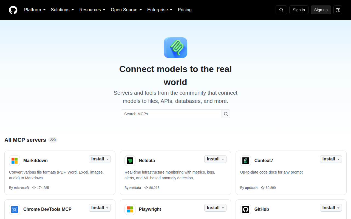Click 'Up-to-date code docs for any prompt'
The image size is (351, 219).
click(x=271, y=172)
